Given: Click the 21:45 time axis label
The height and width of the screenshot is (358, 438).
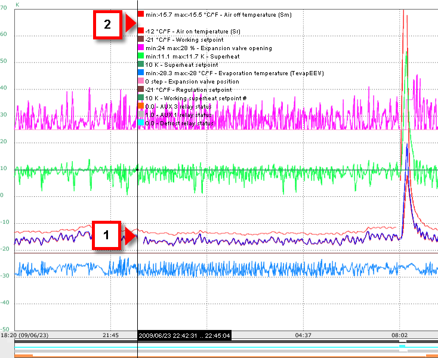Looking at the screenshot, I should pos(112,335).
